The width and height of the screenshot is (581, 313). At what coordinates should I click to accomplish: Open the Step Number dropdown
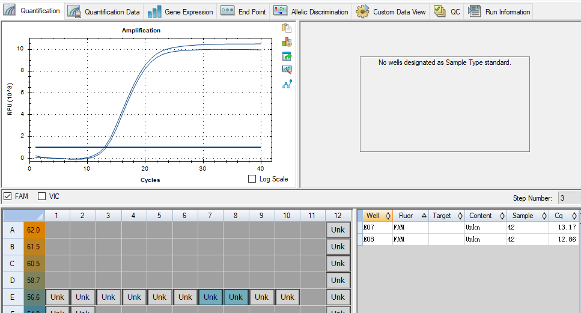point(569,198)
